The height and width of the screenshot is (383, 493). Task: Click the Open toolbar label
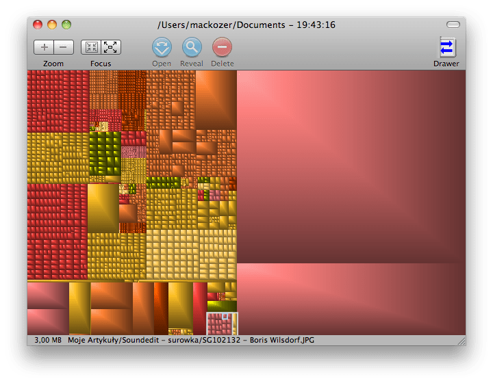162,64
